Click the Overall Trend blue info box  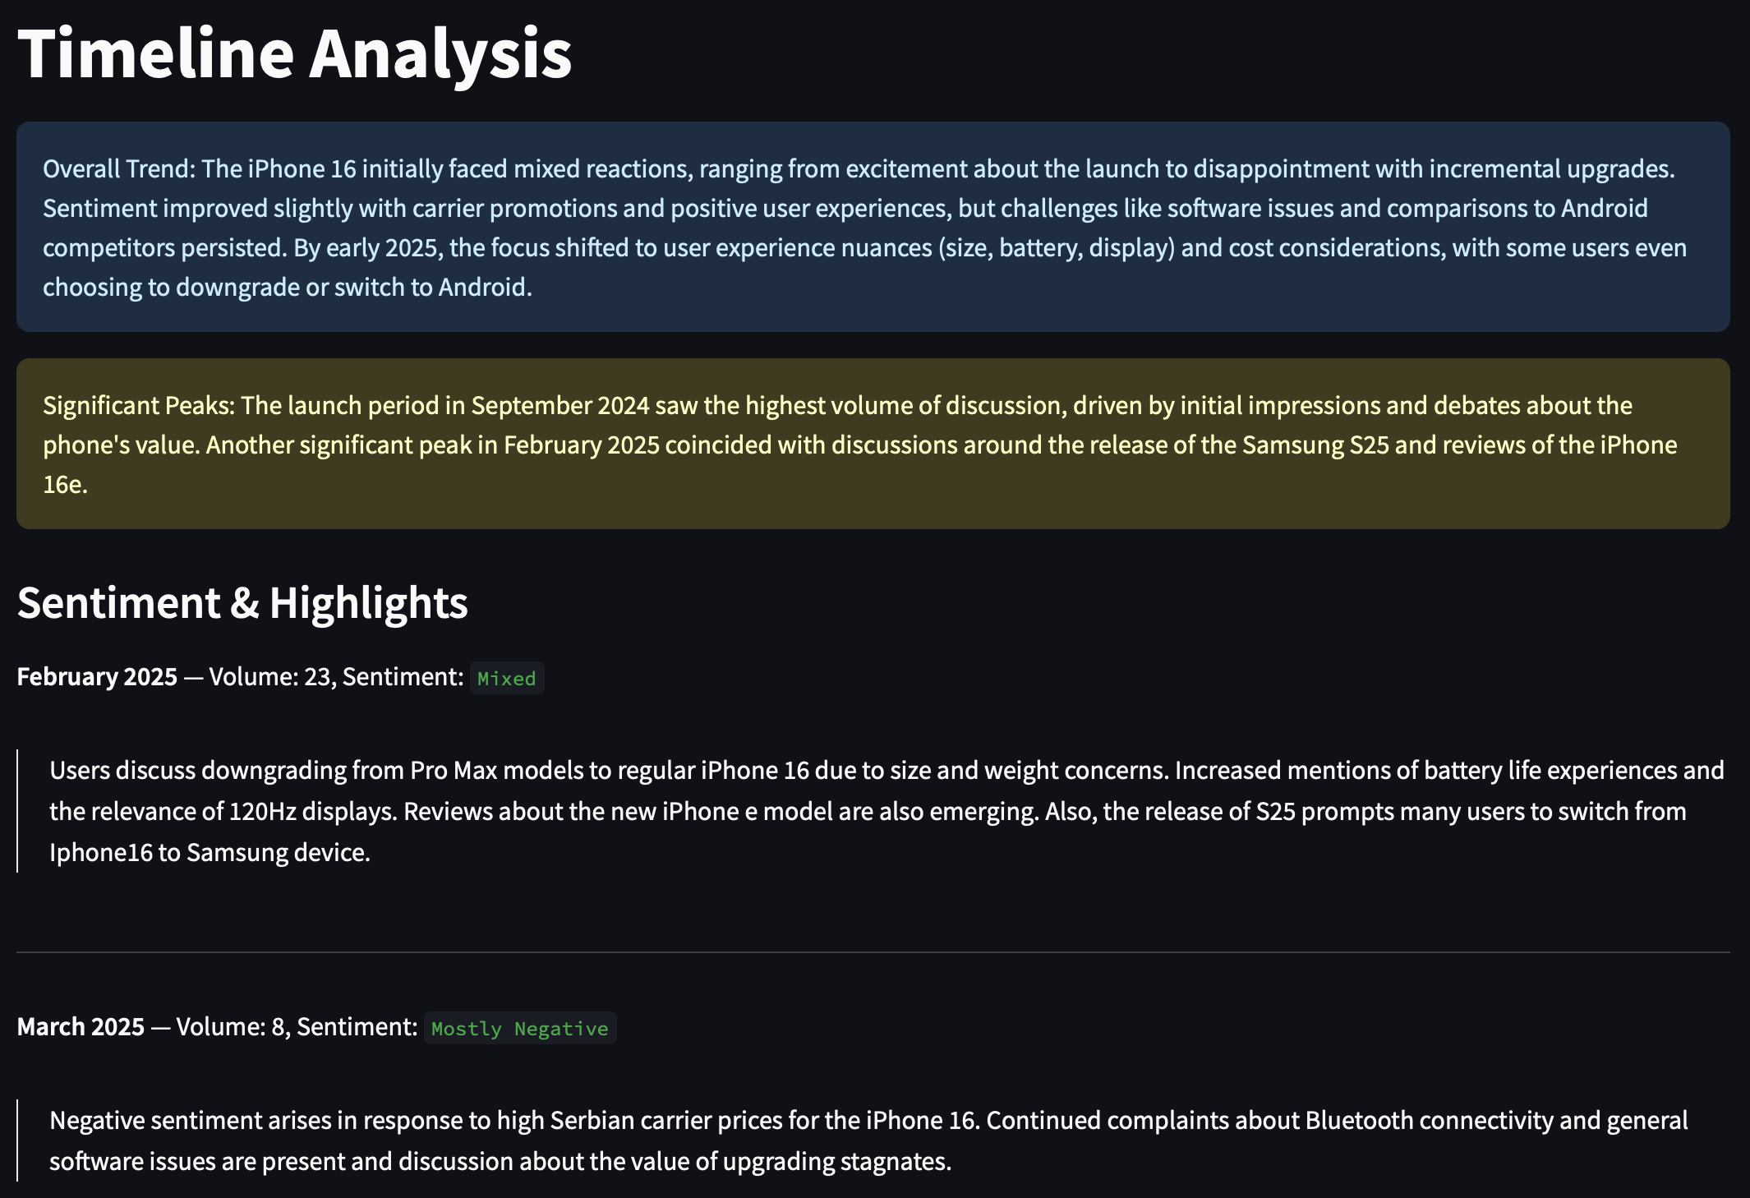tap(873, 227)
